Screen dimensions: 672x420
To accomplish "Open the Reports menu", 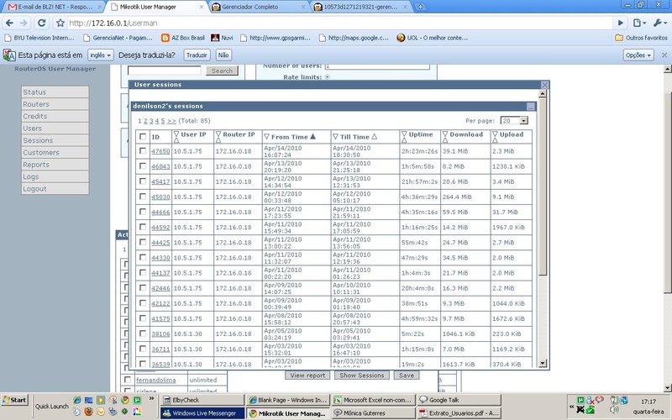I will click(55, 165).
